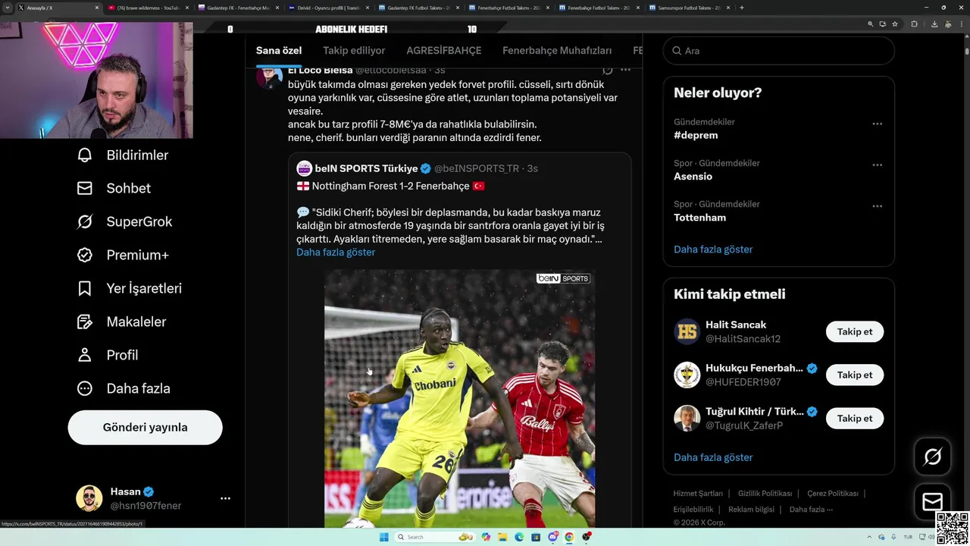Click the Grok floating button
970x546 pixels.
point(932,457)
